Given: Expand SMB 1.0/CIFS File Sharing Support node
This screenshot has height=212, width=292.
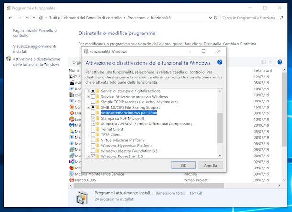Looking at the screenshot, I should (88, 107).
